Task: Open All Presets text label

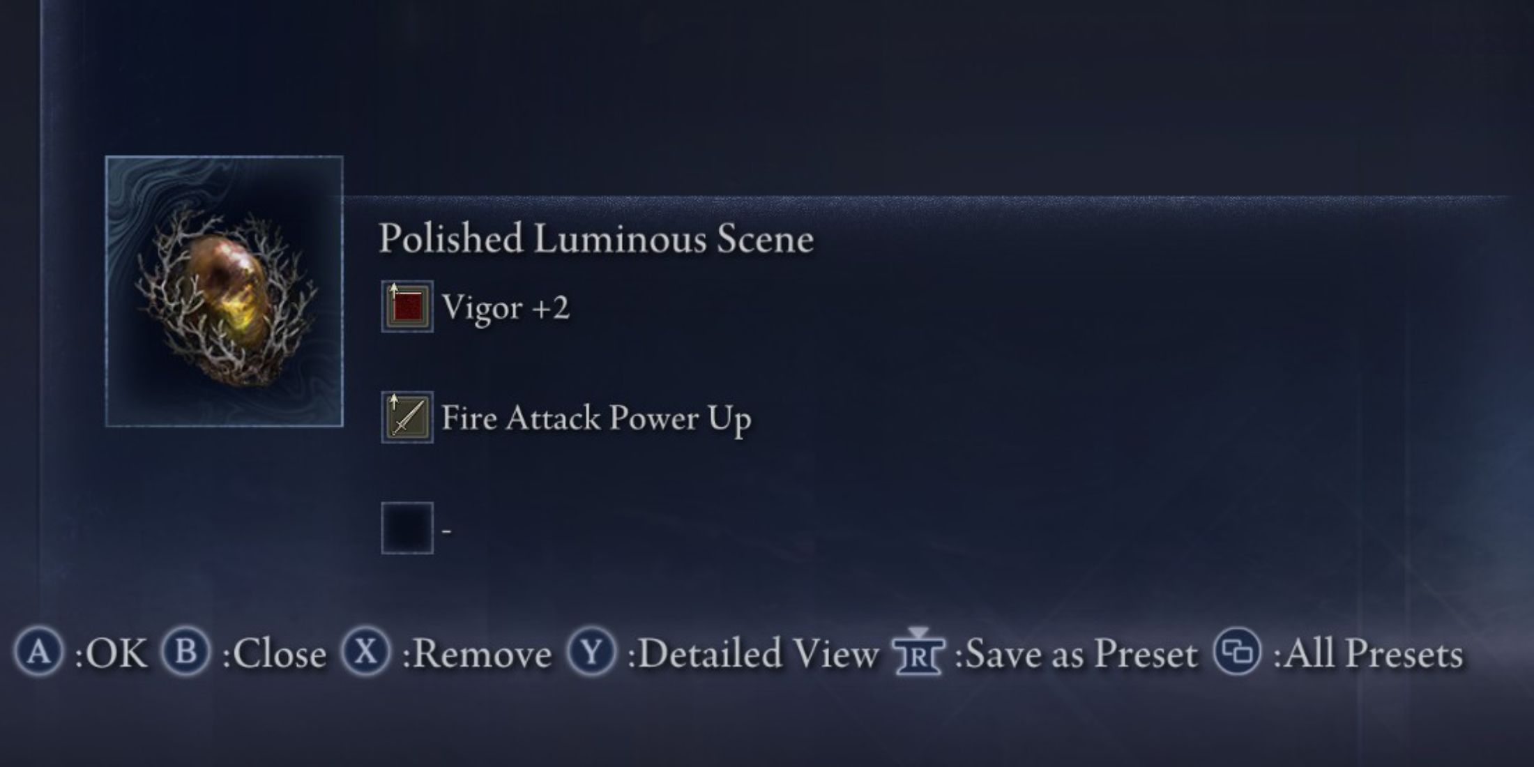Action: coord(1368,654)
